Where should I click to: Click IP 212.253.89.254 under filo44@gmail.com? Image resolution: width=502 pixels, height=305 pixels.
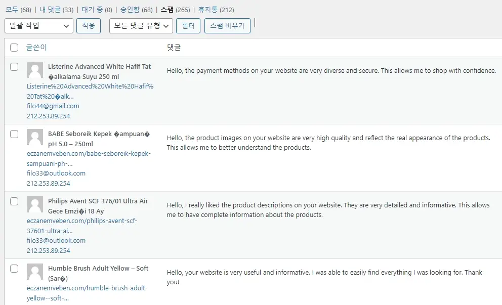(49, 116)
